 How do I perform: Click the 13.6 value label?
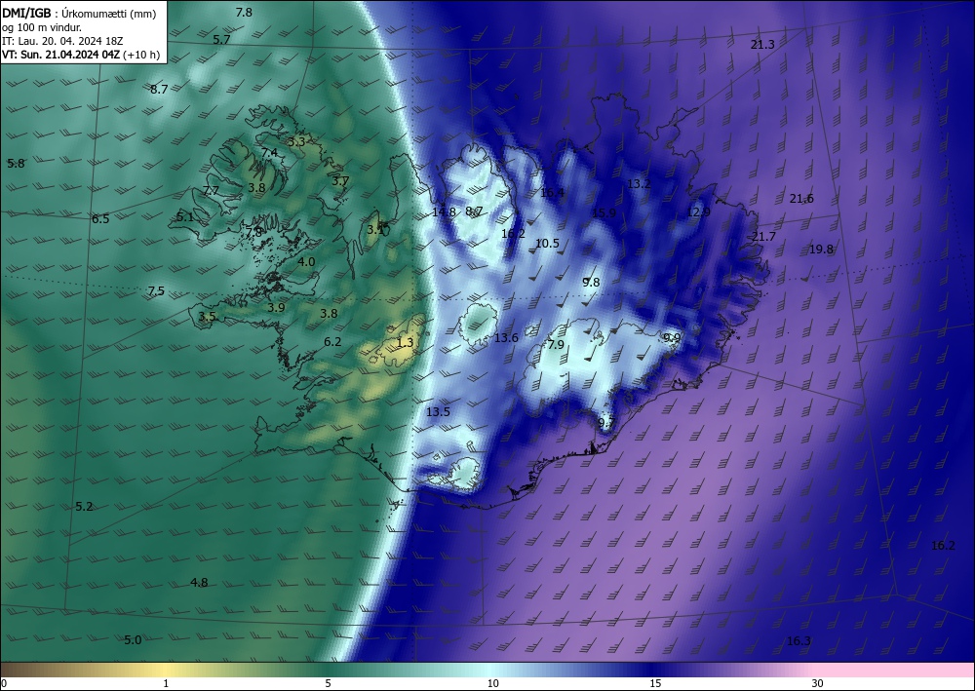pyautogui.click(x=506, y=338)
